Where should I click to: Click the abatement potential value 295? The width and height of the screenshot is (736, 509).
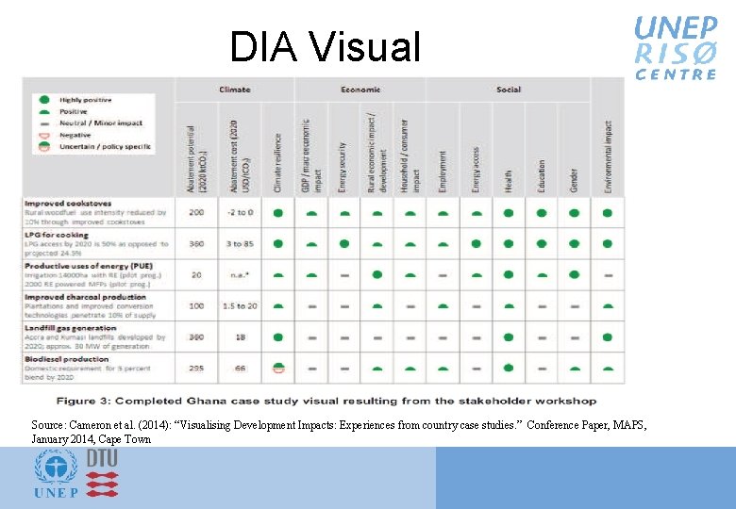[x=196, y=369]
